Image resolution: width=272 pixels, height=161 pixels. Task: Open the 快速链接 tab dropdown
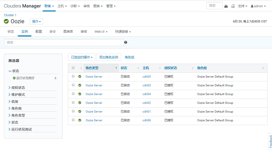123,32
